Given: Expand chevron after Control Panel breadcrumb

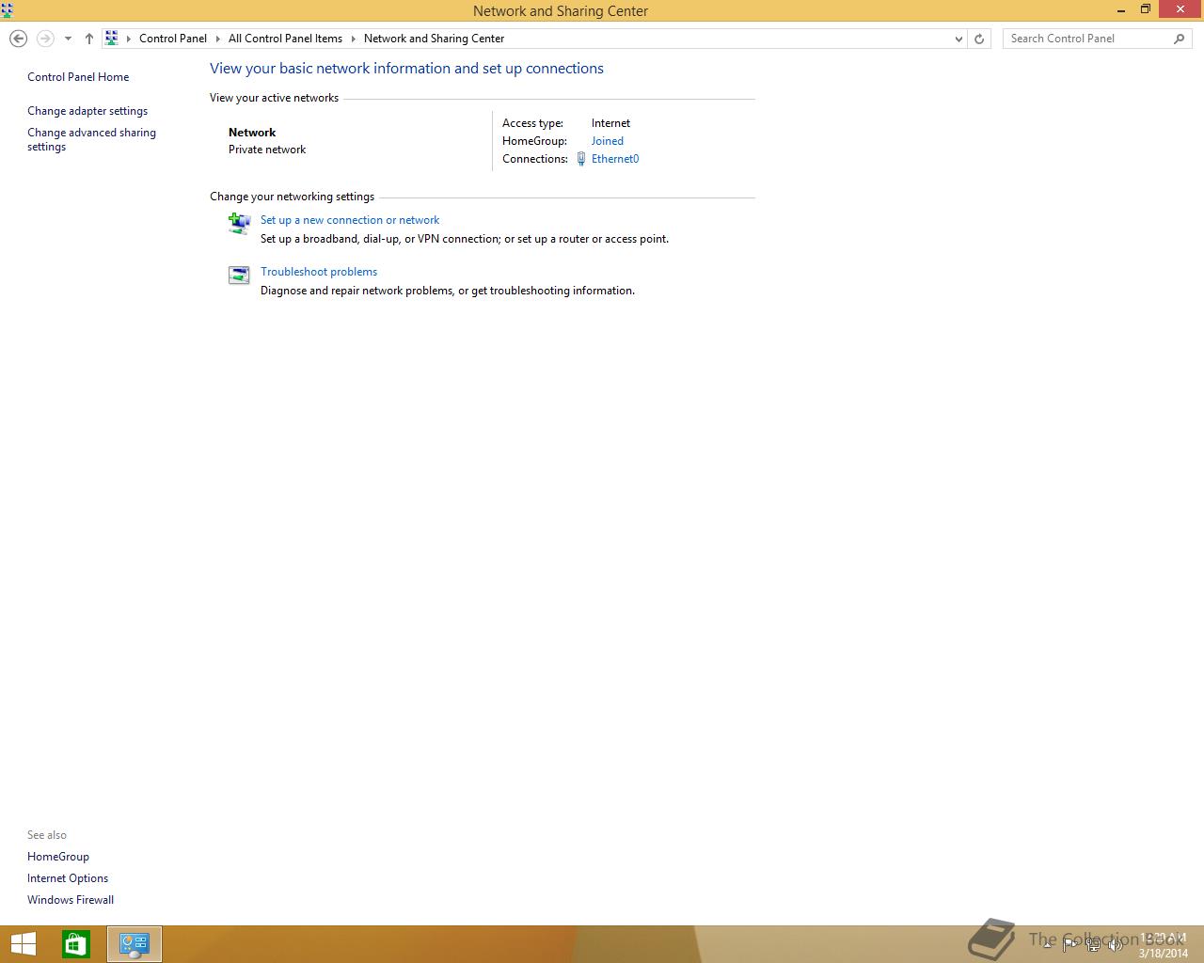Looking at the screenshot, I should (x=218, y=39).
